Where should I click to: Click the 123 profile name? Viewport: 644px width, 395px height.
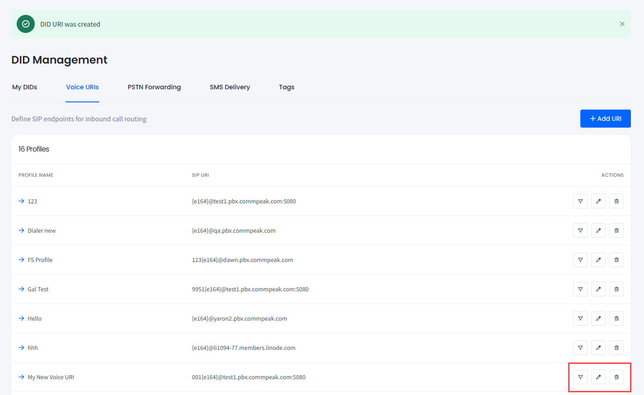32,201
